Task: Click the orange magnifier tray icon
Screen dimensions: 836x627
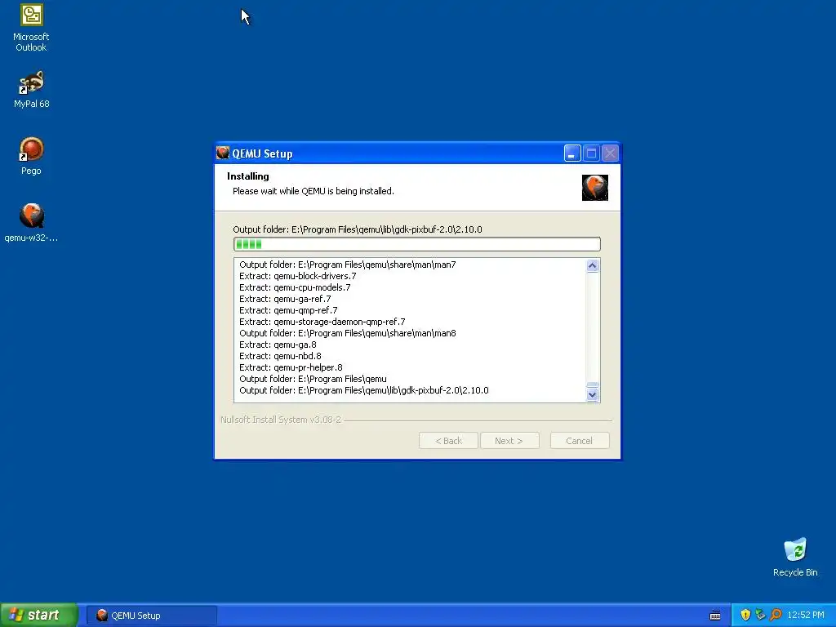Action: click(776, 615)
